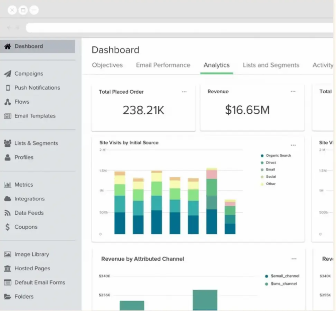The image size is (336, 311).
Task: Click the Integrations cloud icon
Action: (x=8, y=199)
